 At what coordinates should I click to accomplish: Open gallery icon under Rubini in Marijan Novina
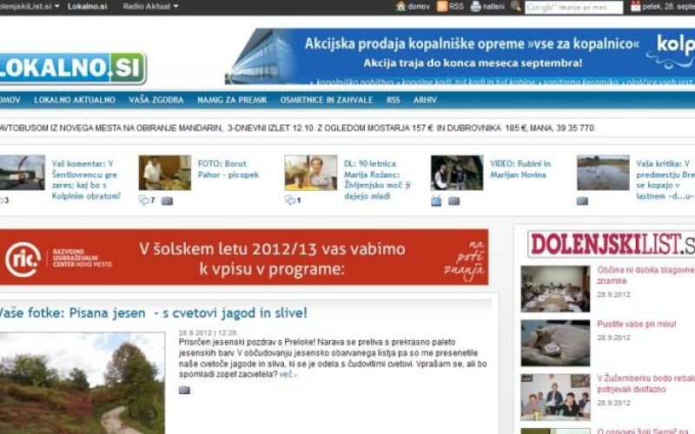453,201
